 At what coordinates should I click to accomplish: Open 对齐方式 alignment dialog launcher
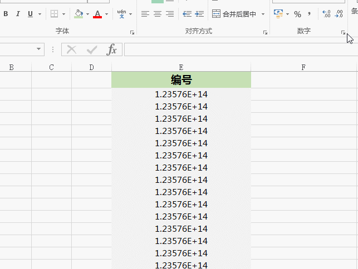coord(265,33)
